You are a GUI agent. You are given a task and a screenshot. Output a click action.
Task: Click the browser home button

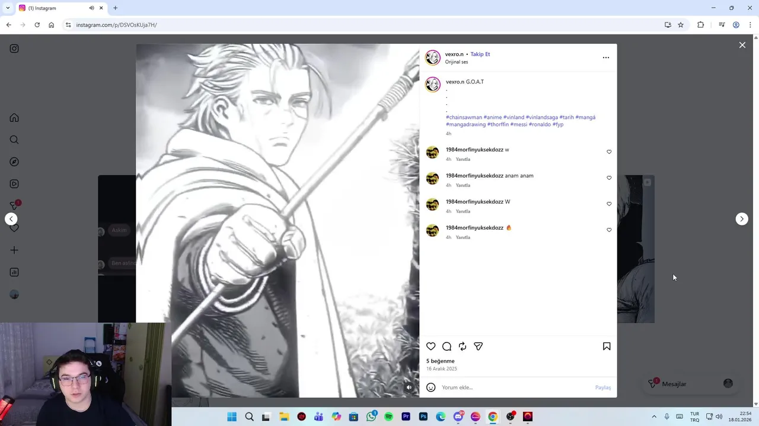(x=51, y=25)
